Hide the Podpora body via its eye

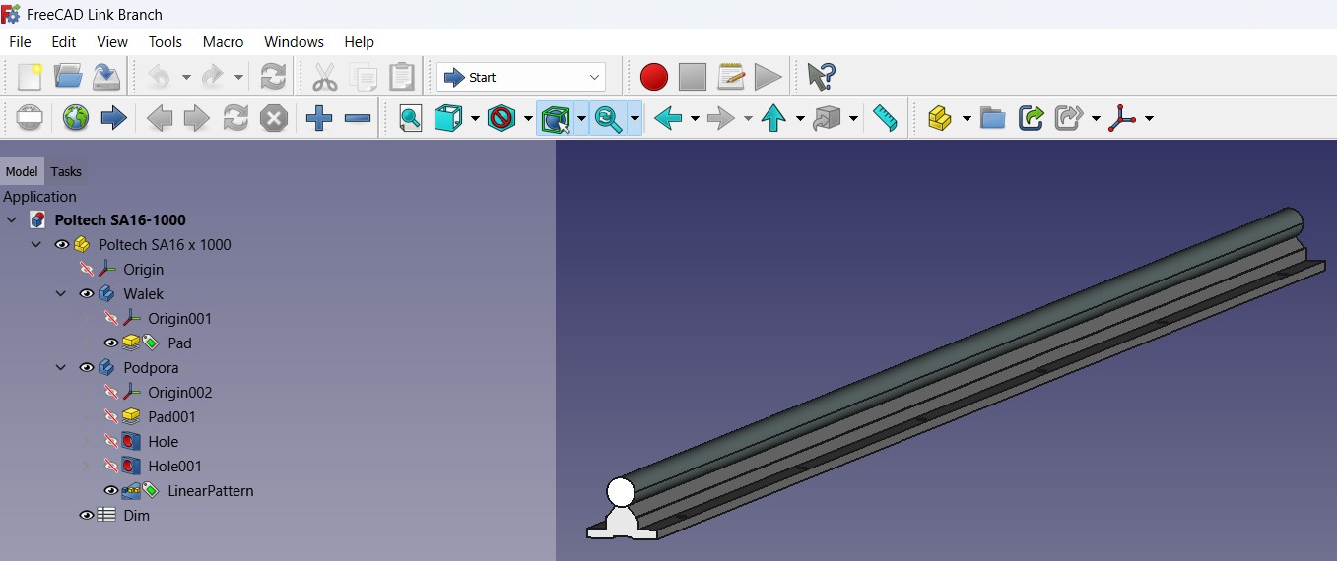click(x=87, y=367)
